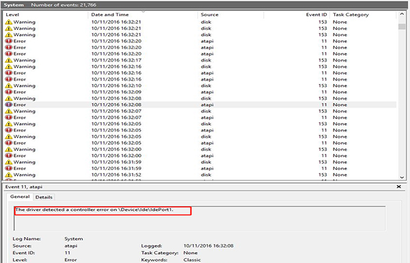Click the error icon on the 16:32:07 atapi row
Screen dimensions: 410x263
coord(9,117)
